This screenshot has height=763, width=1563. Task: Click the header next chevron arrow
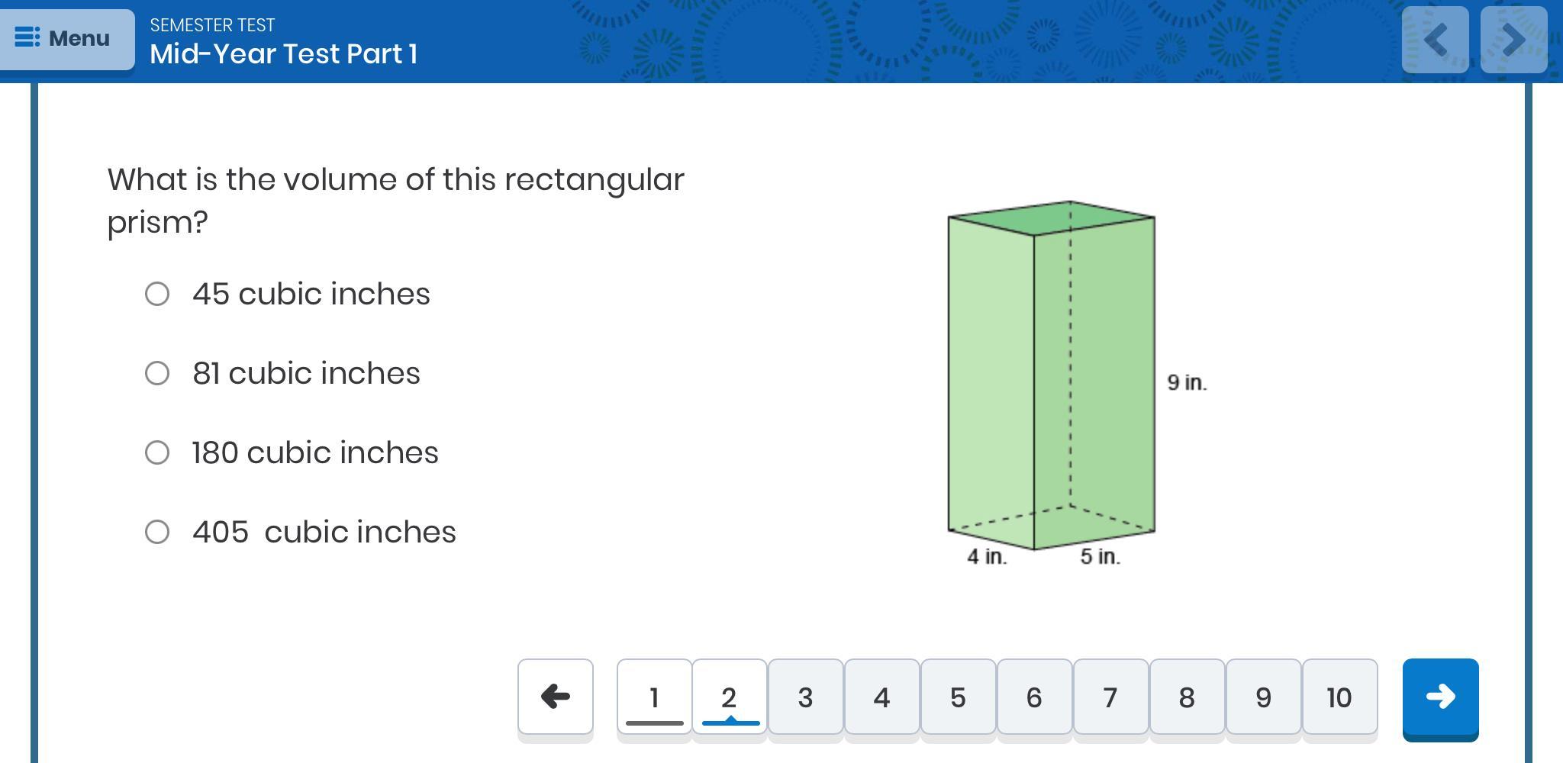click(x=1513, y=40)
